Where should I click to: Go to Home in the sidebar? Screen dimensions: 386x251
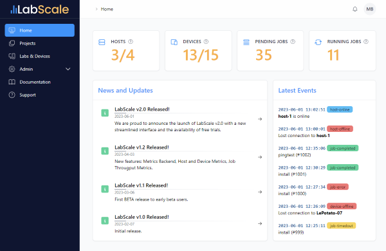point(40,30)
